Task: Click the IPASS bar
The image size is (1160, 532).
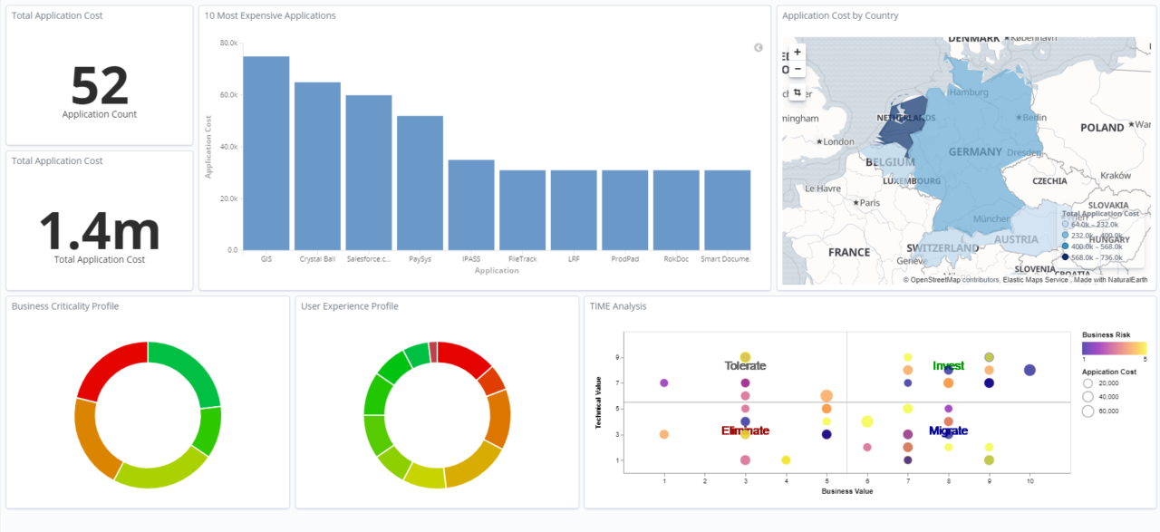Action: click(x=471, y=205)
